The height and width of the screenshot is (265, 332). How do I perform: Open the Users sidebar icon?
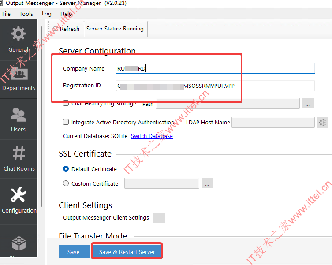click(x=19, y=115)
